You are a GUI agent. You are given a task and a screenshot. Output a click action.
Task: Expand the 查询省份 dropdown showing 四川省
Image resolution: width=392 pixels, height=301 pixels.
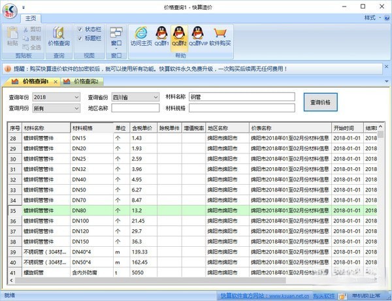(135, 97)
